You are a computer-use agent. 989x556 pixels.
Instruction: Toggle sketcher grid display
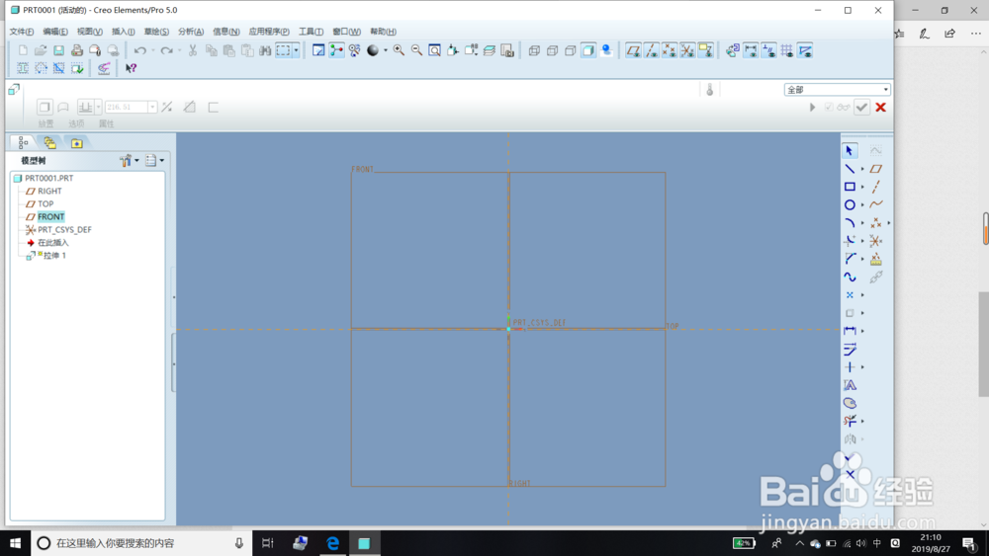click(x=786, y=50)
